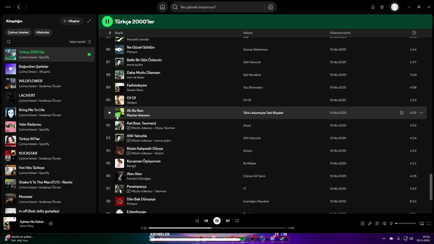The width and height of the screenshot is (434, 244).
Task: Open the three-dot app menu at top left
Action: coord(8,7)
